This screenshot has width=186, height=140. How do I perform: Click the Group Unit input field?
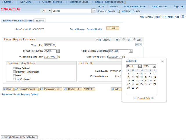click(48, 45)
